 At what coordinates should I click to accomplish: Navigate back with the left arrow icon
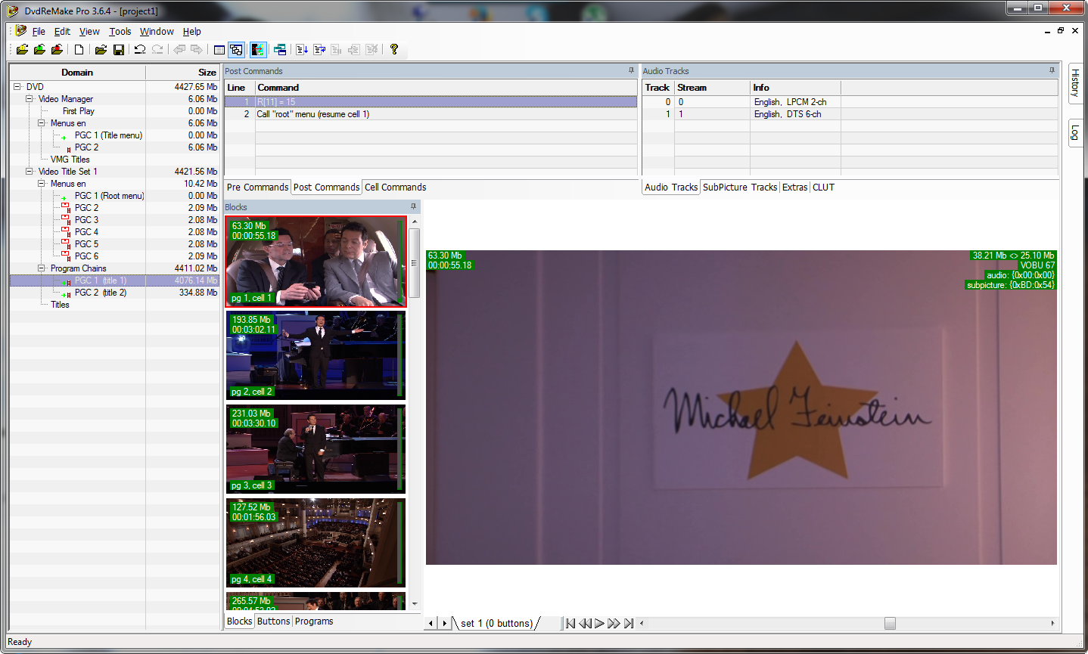click(x=179, y=49)
